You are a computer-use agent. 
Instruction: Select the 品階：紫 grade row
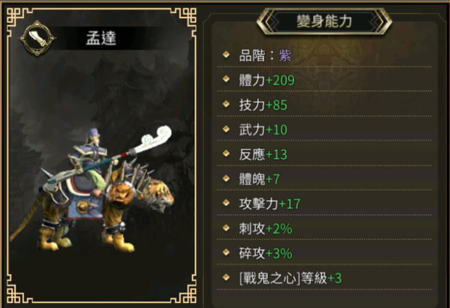[x=324, y=55]
